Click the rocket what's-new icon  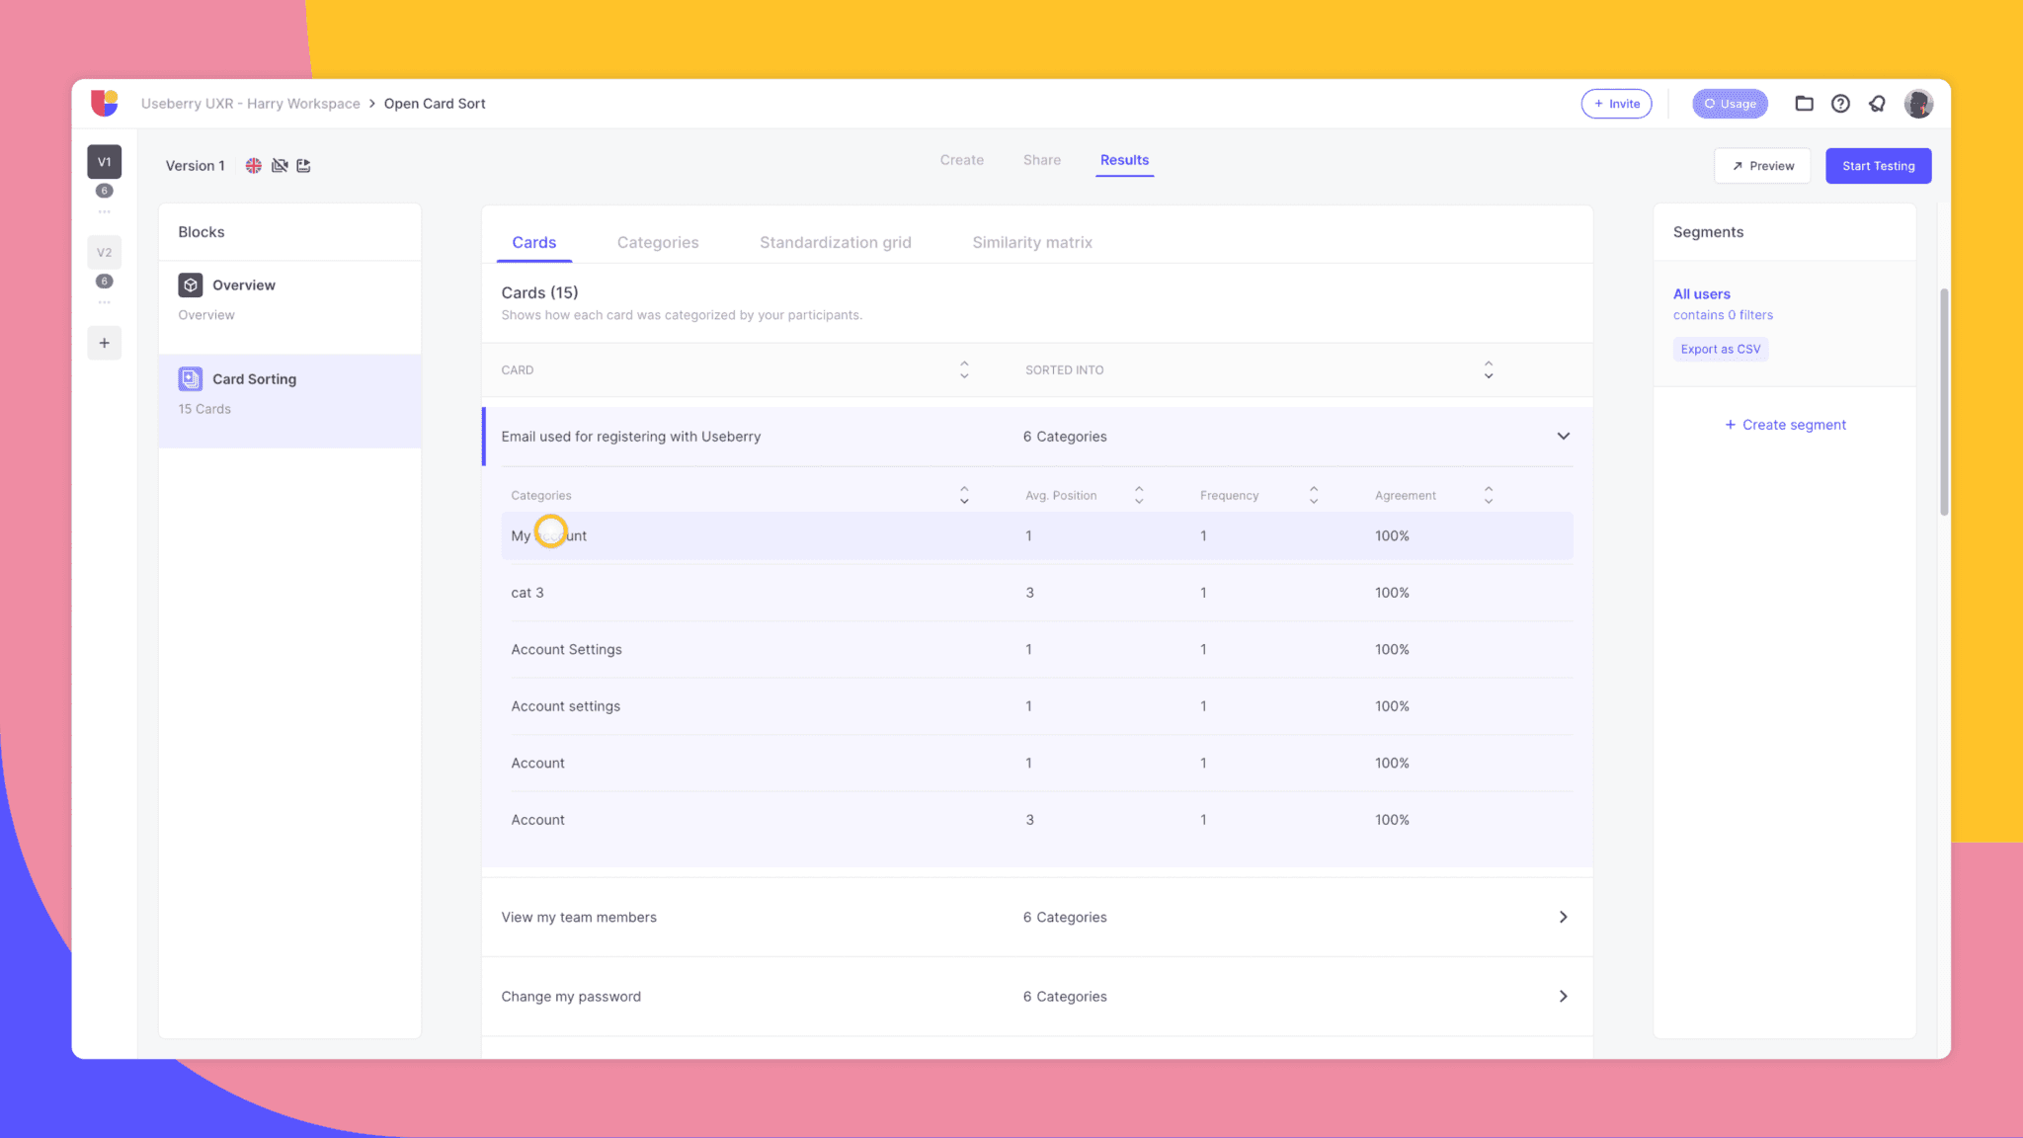pos(1877,104)
